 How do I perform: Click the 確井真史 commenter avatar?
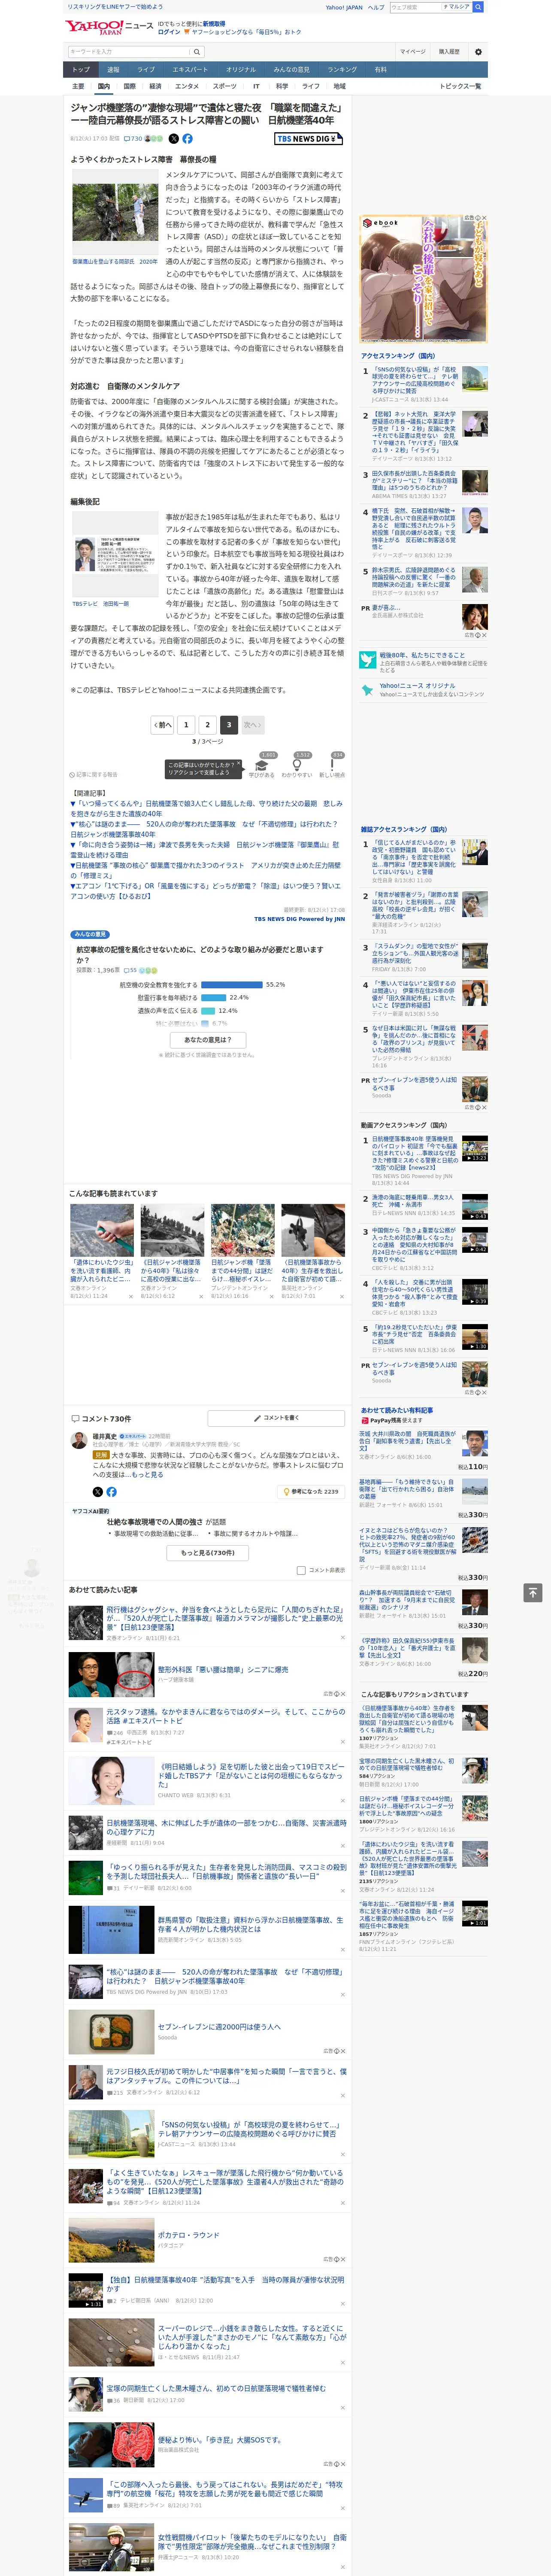tap(79, 1440)
